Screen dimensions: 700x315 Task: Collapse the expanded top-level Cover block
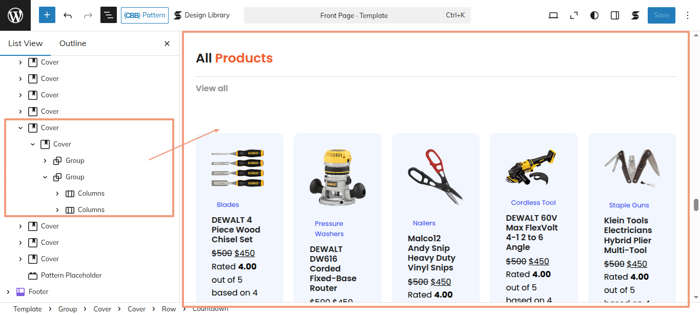(x=20, y=128)
